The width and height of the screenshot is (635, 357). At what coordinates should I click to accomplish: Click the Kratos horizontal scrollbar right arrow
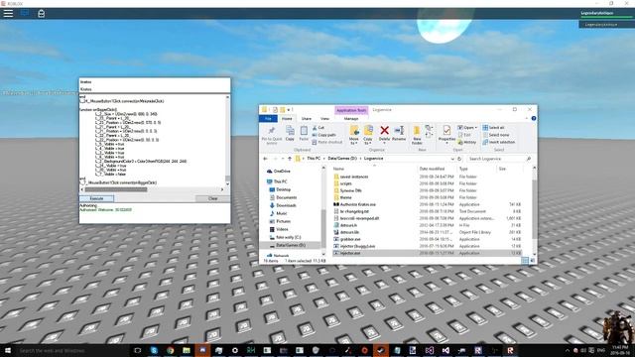(222, 189)
